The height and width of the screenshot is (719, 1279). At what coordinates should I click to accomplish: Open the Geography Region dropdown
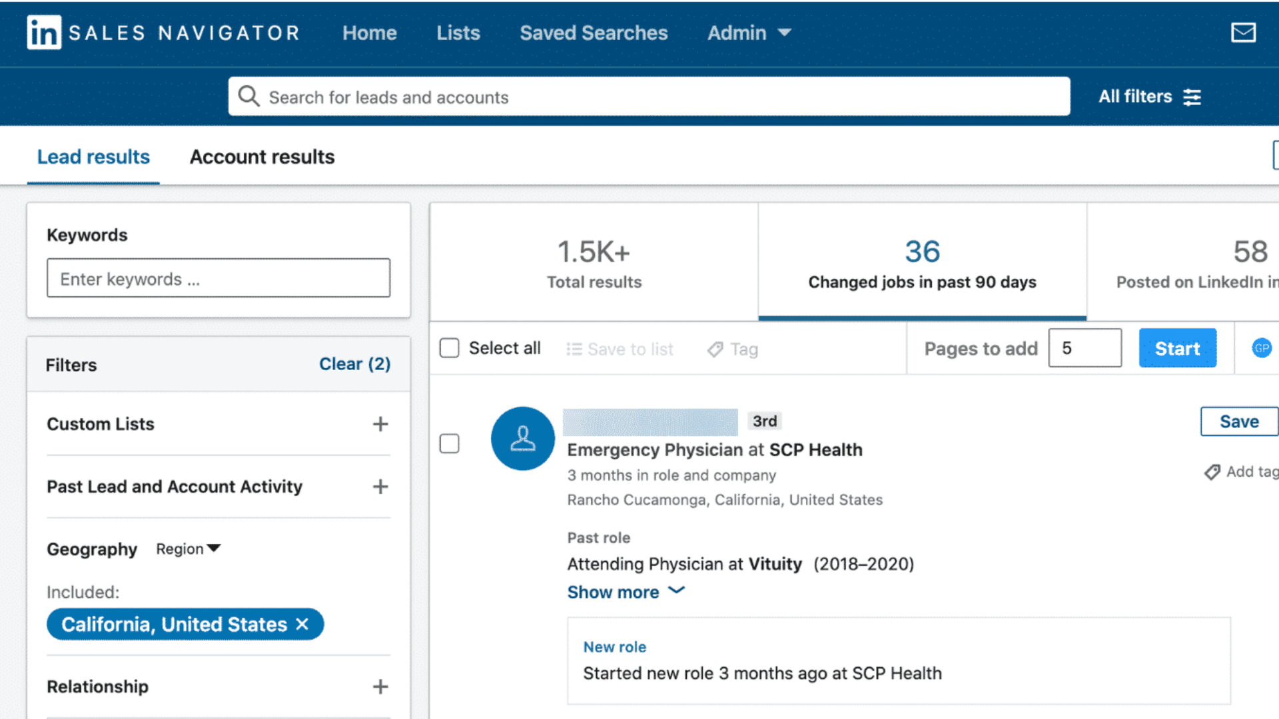pyautogui.click(x=189, y=549)
